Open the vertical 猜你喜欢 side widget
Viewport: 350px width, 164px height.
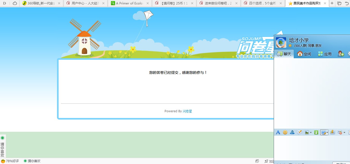(x=3, y=146)
